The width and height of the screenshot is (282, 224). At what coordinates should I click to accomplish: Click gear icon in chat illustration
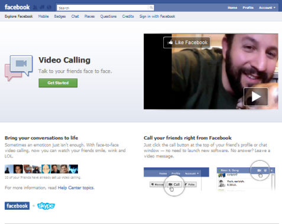pyautogui.click(x=265, y=170)
